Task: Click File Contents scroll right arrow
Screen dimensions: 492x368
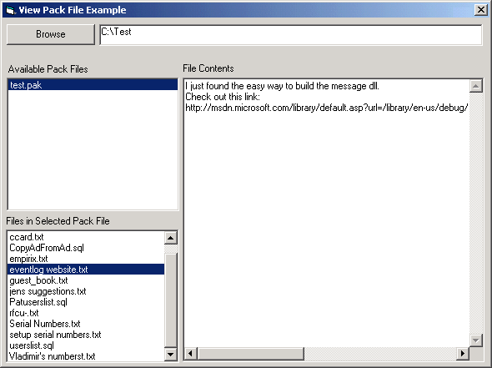Action: 463,354
